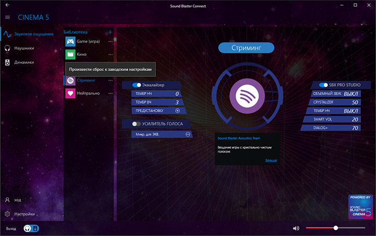Add a new profile with plus icon
This screenshot has width=376, height=236.
(110, 32)
